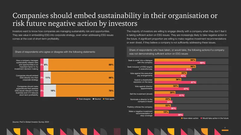Click the 'Share of respondents who agree' header
241x135 pixels.
(55, 52)
